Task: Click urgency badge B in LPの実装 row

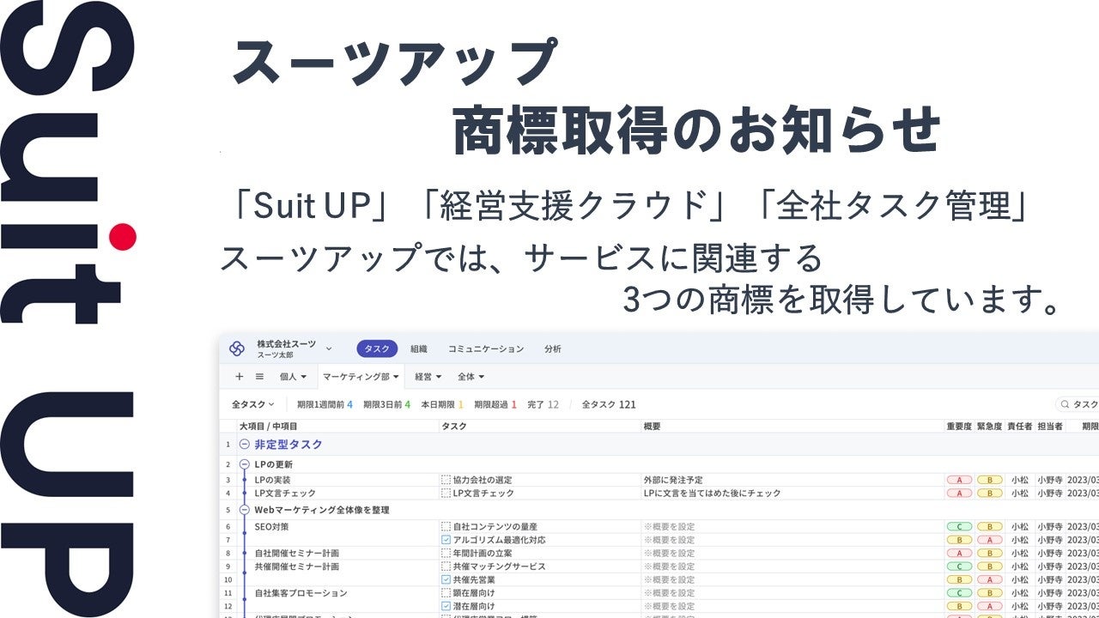Action: tap(989, 481)
